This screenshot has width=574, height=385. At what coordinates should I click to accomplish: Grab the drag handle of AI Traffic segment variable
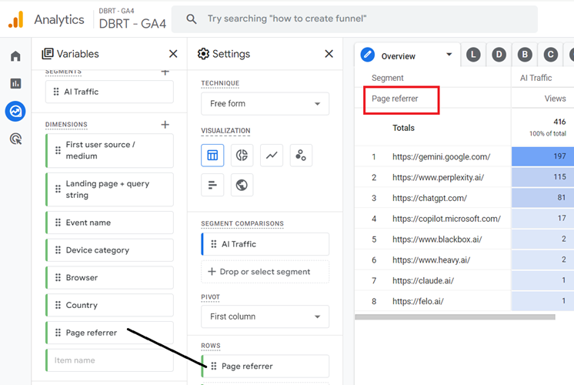point(56,92)
